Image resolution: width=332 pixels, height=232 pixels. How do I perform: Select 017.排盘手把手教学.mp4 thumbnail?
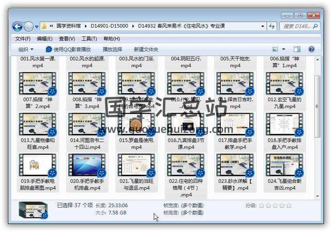click(x=235, y=124)
